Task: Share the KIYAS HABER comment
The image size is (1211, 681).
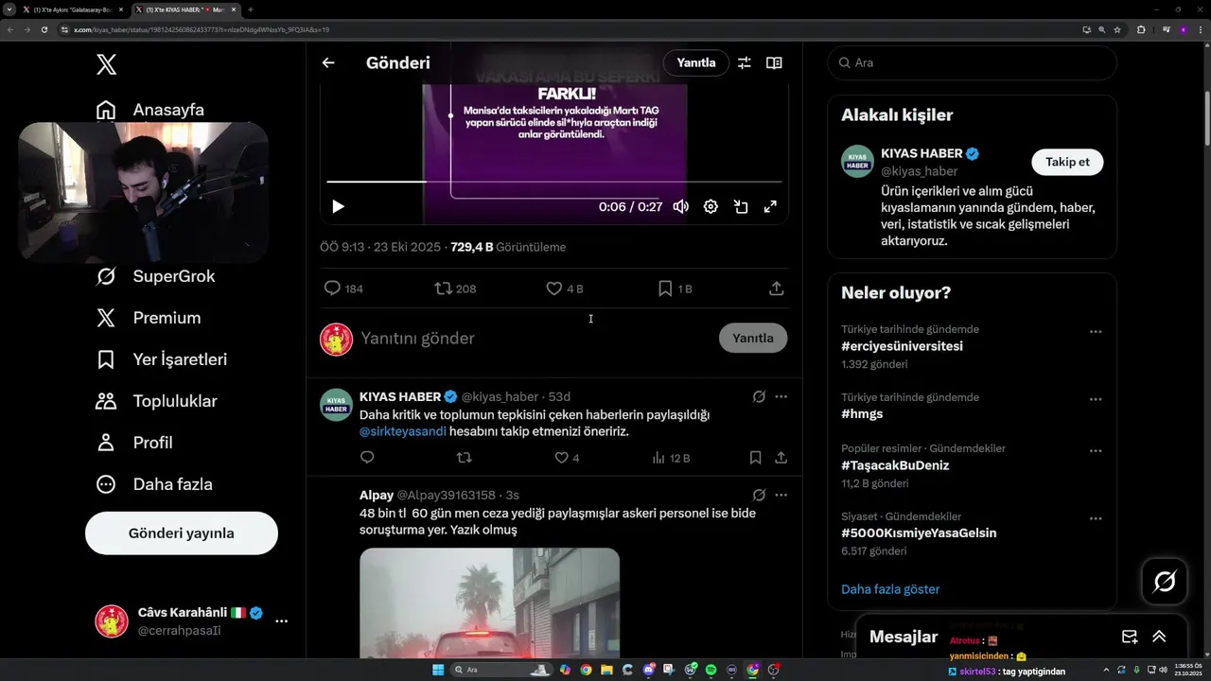Action: [781, 458]
